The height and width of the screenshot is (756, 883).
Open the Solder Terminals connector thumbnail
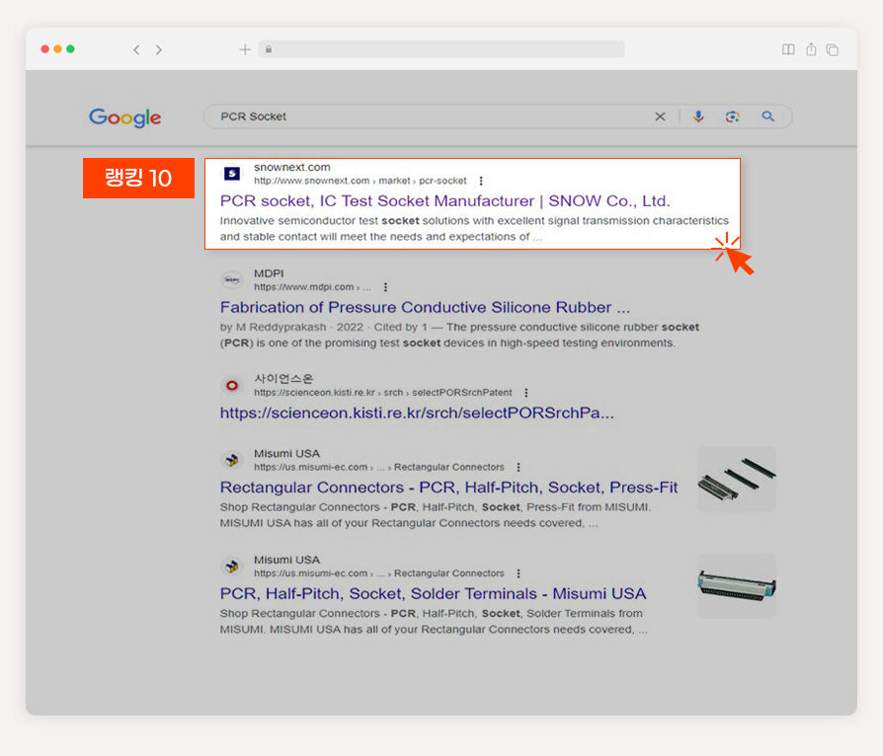[737, 586]
